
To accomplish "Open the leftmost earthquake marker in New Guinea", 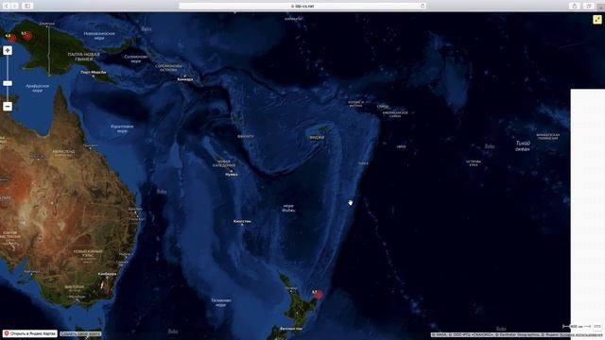I will pos(12,38).
